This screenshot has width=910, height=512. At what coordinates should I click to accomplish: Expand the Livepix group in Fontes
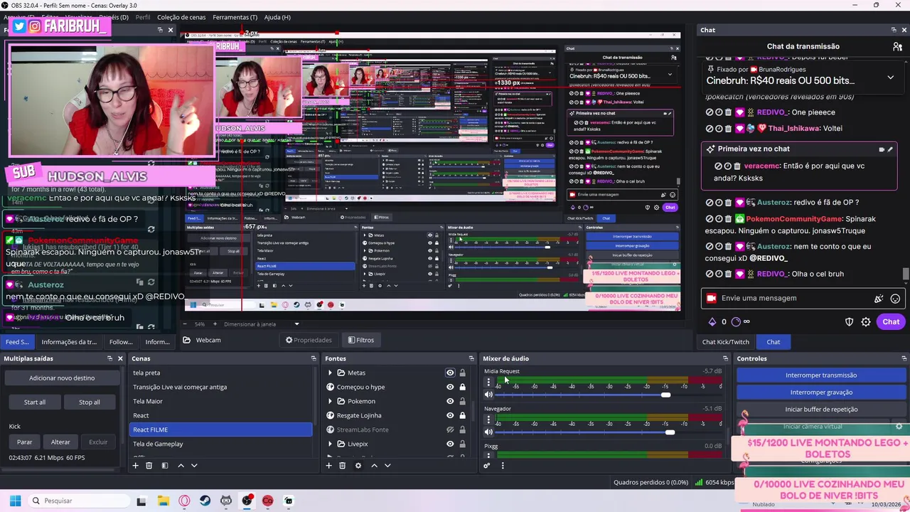click(330, 444)
